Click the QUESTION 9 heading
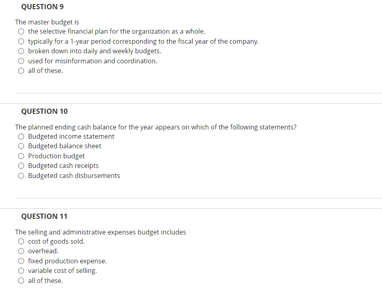The height and width of the screenshot is (303, 382). point(42,6)
